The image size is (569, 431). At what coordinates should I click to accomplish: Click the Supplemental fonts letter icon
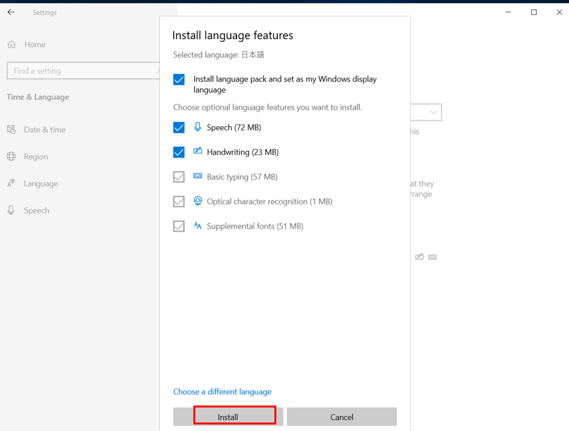click(x=197, y=226)
